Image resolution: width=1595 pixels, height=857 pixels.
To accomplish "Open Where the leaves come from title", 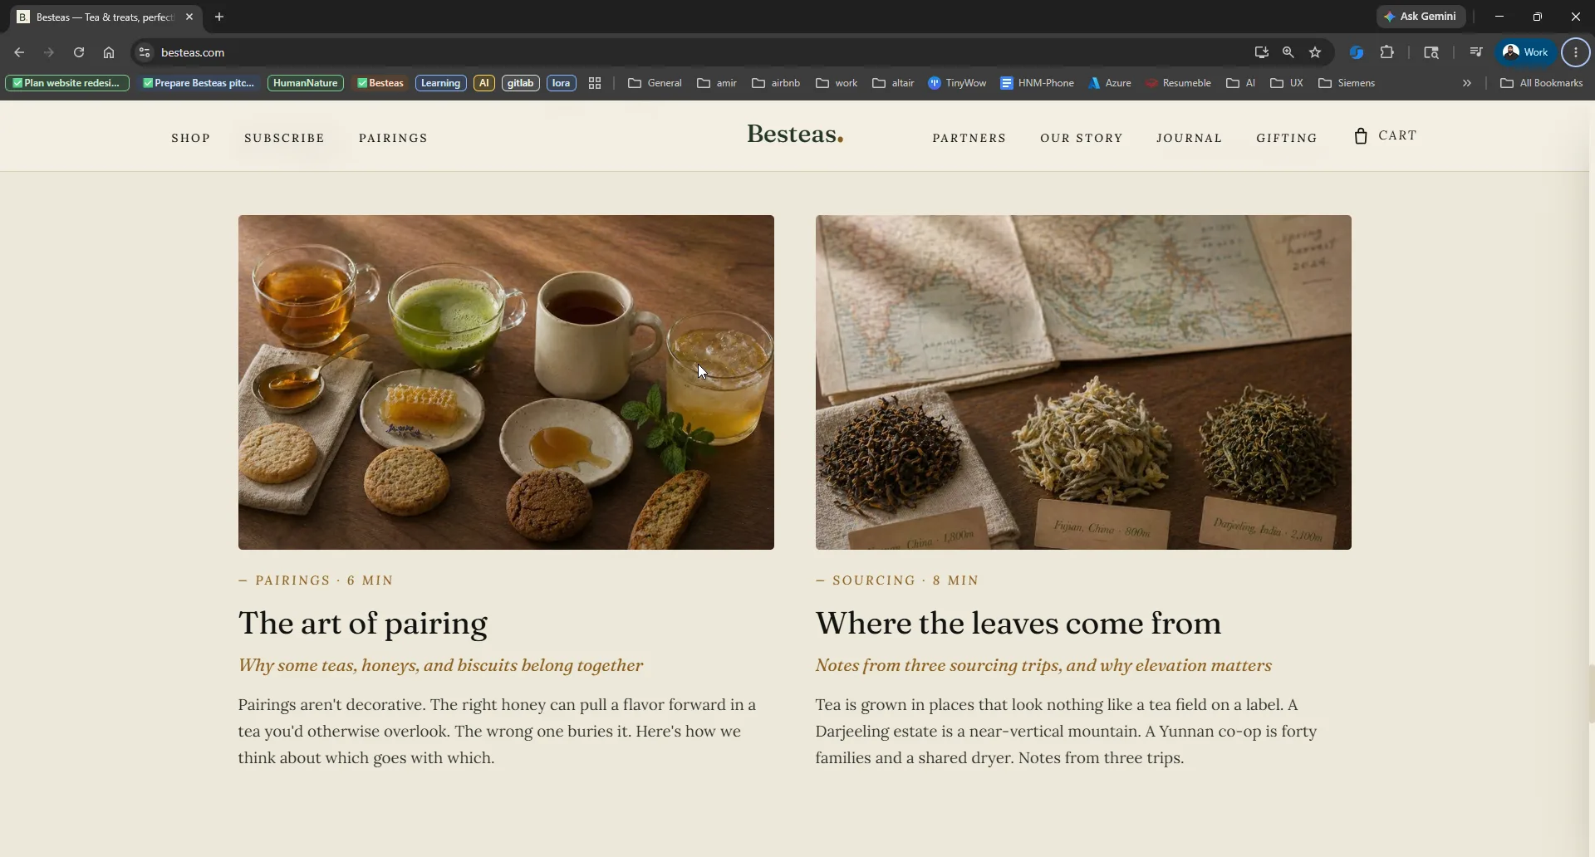I will 1018,624.
